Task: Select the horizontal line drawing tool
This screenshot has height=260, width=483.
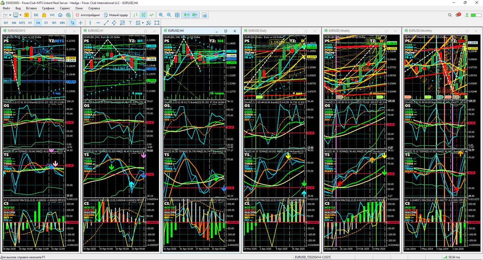Action: 98,23
